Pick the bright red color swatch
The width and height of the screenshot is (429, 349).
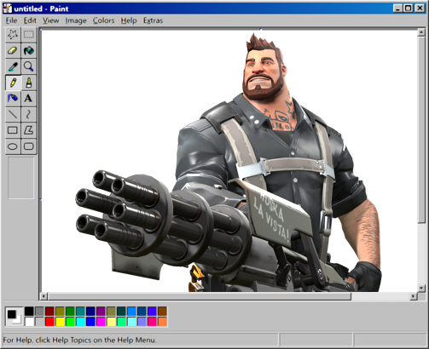[x=49, y=322]
